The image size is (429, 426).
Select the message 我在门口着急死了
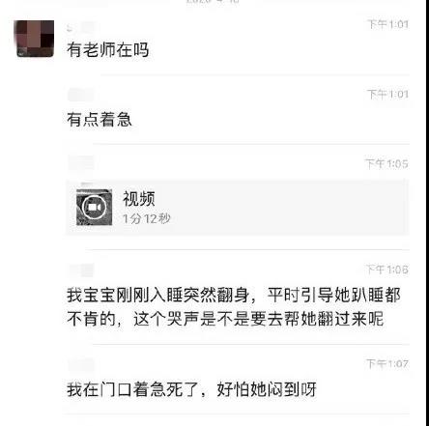191,389
